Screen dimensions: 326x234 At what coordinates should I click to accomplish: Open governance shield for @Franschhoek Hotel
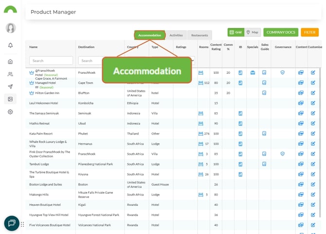click(282, 72)
